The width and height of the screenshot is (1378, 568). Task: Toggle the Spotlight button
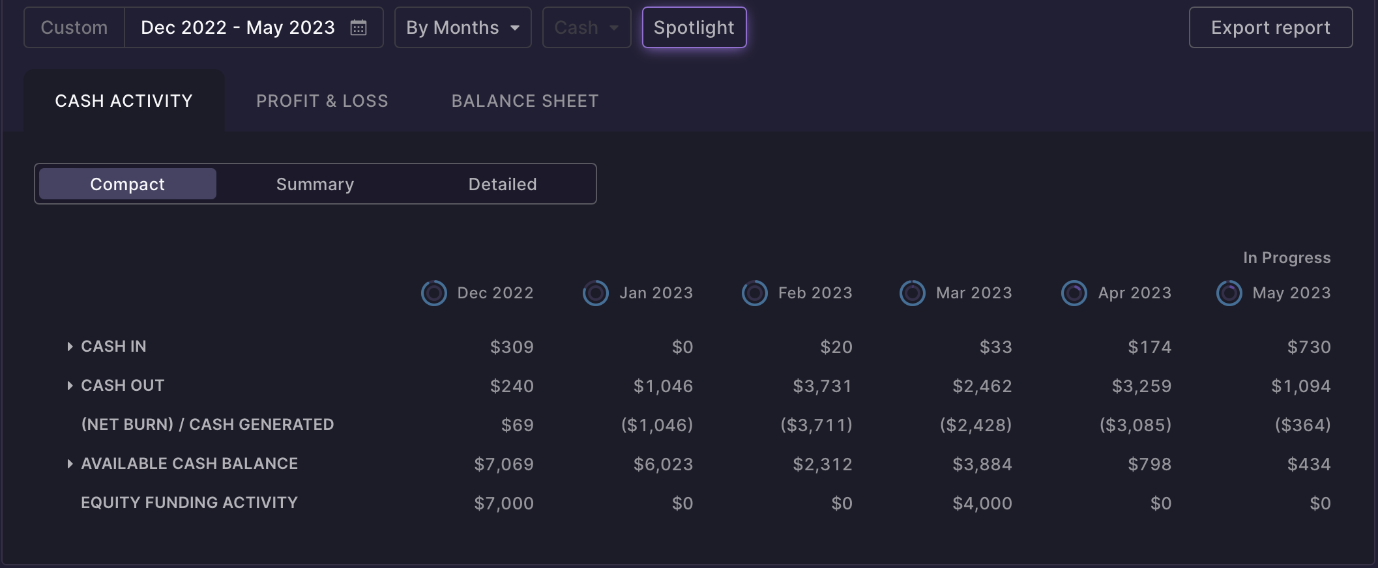click(694, 27)
